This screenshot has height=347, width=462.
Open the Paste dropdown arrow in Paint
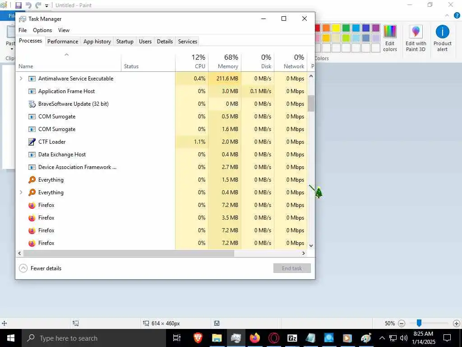tap(12, 49)
